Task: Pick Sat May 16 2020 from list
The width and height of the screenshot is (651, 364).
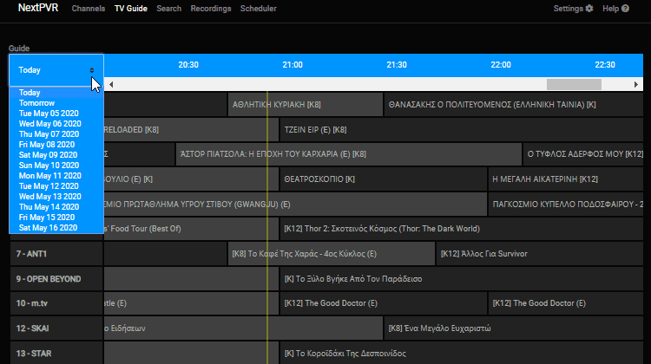Action: (x=49, y=228)
